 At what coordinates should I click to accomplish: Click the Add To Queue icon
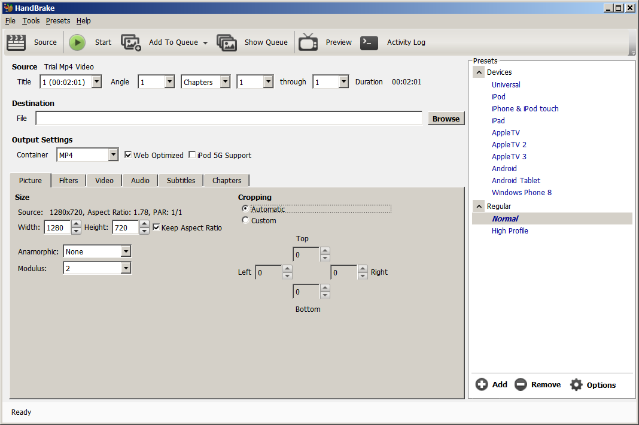pyautogui.click(x=131, y=42)
